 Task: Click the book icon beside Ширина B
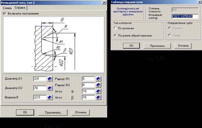pos(50,97)
